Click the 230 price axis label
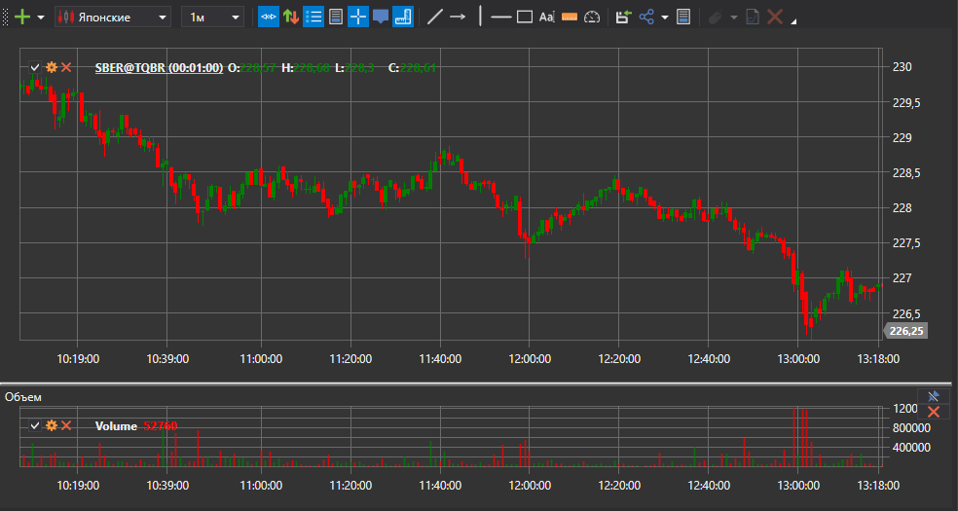 (x=903, y=66)
